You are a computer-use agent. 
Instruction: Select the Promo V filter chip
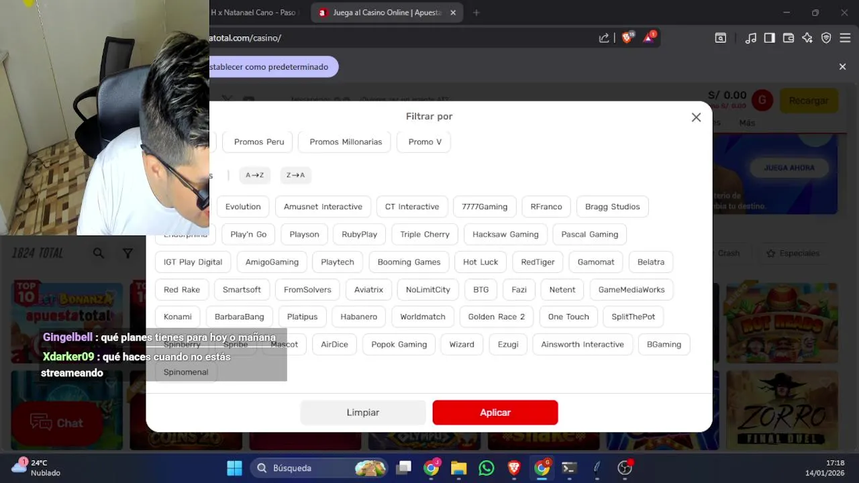pyautogui.click(x=424, y=142)
